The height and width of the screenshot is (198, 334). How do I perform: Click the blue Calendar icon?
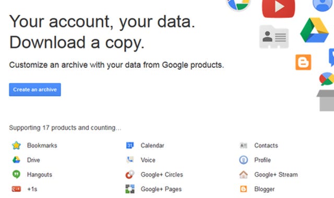tap(130, 145)
